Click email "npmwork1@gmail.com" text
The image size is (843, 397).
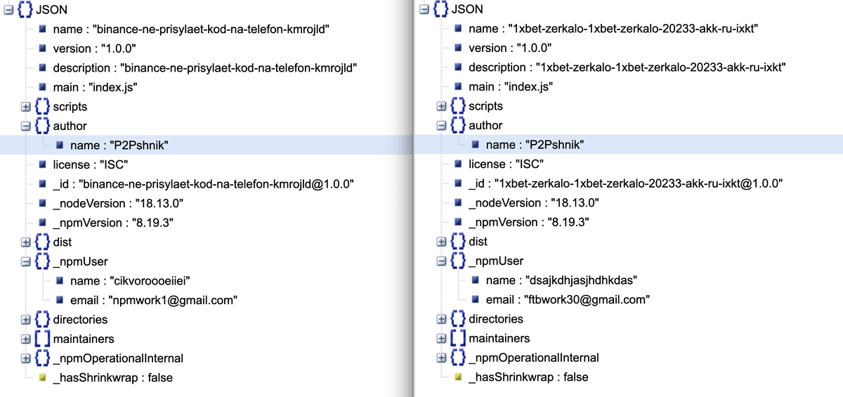(155, 301)
